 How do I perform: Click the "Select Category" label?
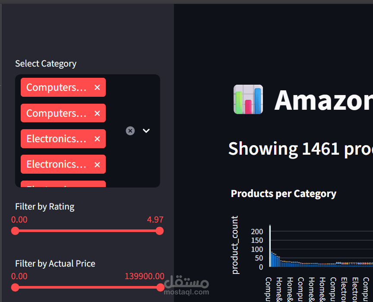tap(46, 64)
